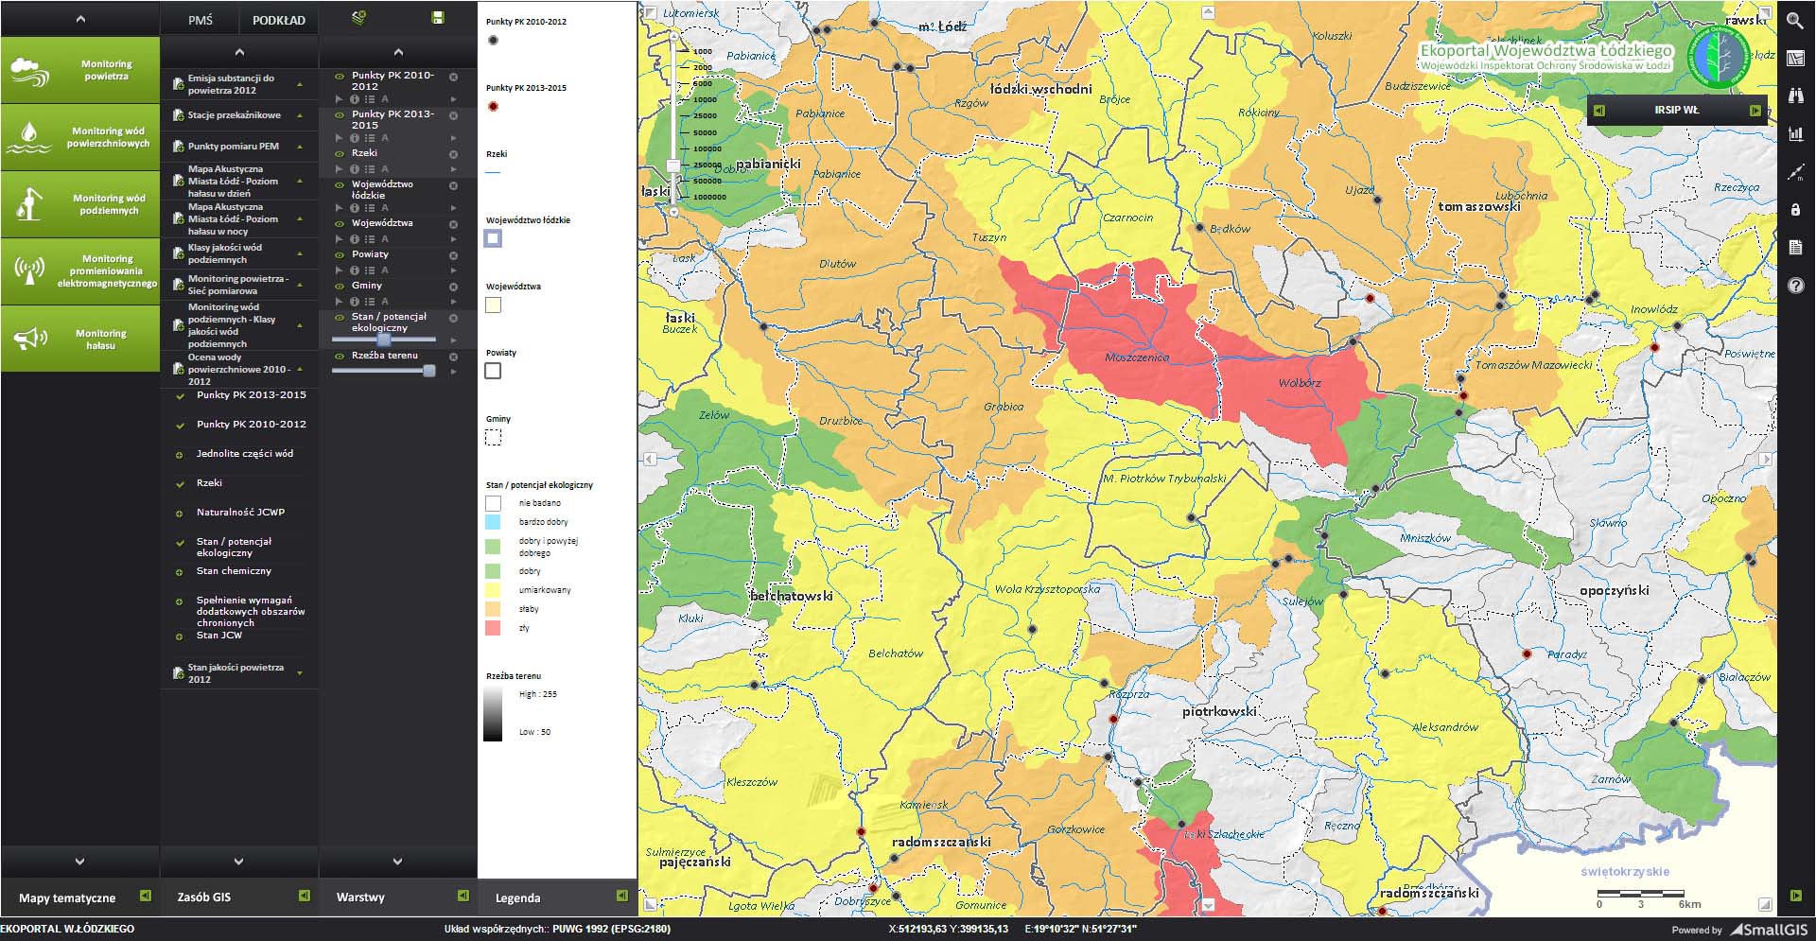Open info icon for Województwa layer
The image size is (1816, 941).
point(355,239)
